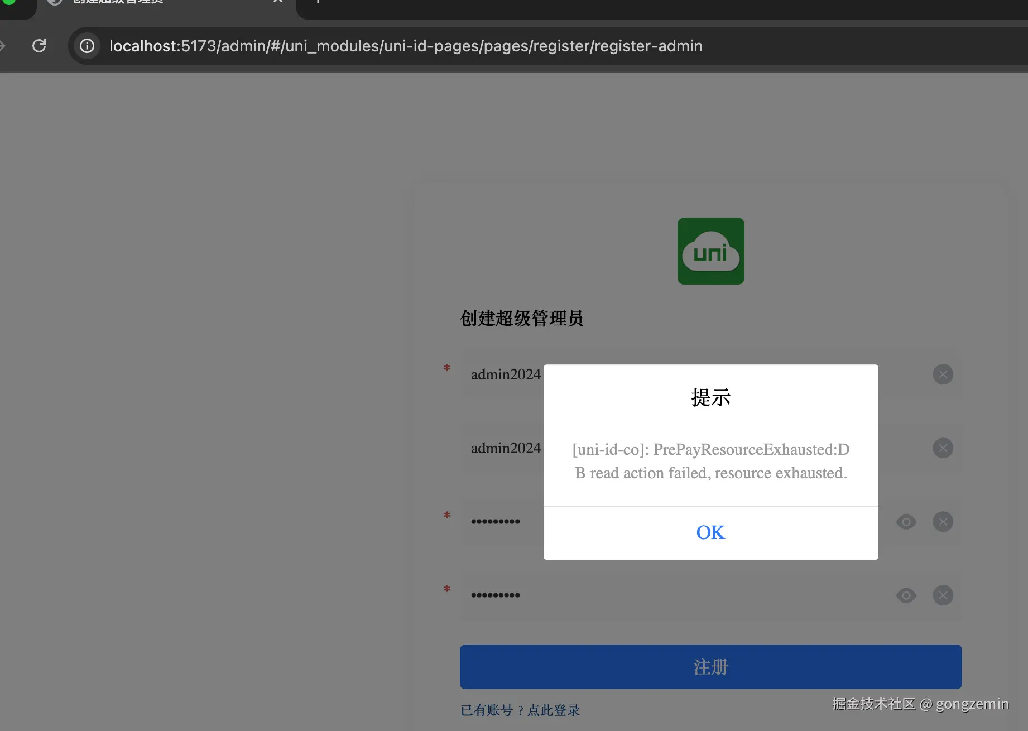Click OK in the 提示 dialog
This screenshot has height=731, width=1028.
tap(710, 533)
